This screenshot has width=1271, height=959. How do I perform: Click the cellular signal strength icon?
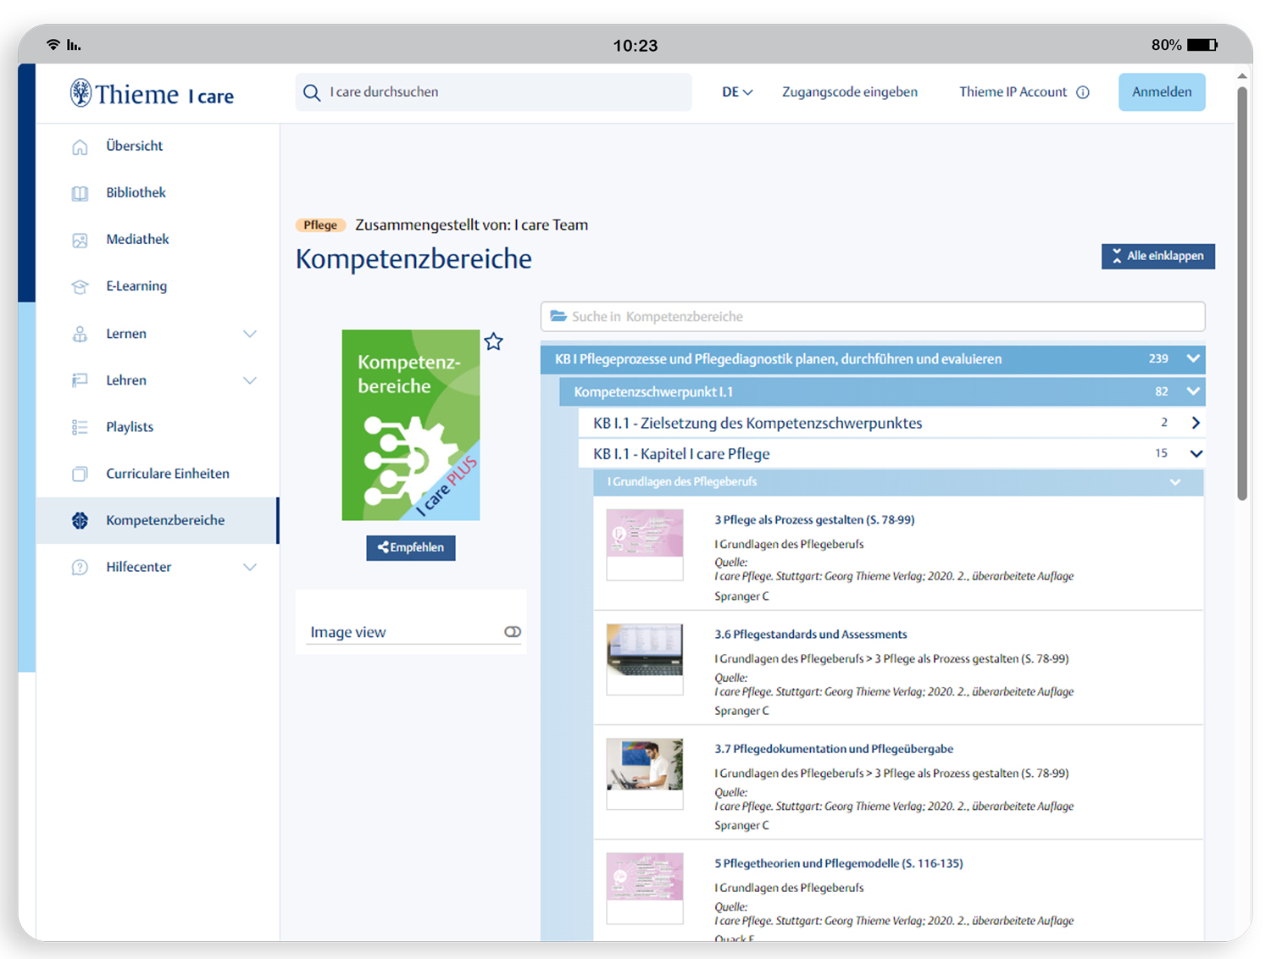pos(74,45)
